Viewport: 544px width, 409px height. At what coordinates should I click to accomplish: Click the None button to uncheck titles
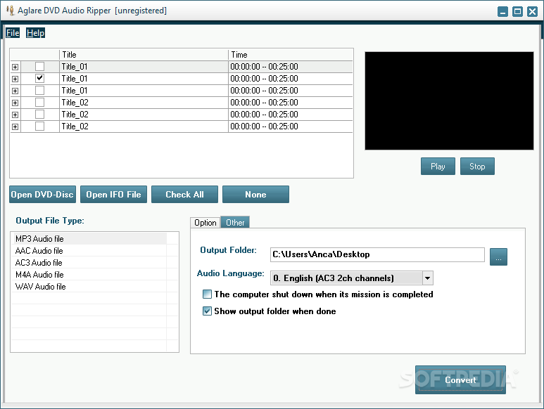click(x=255, y=194)
